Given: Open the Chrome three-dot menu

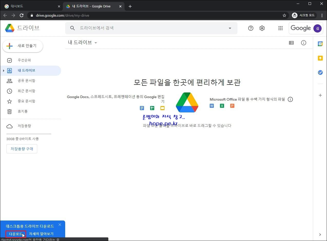Looking at the screenshot, I should 322,15.
